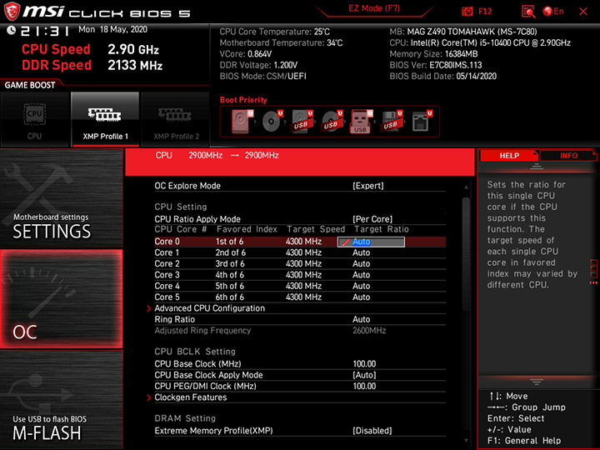Click the side panel red hotkey tab

point(593,272)
